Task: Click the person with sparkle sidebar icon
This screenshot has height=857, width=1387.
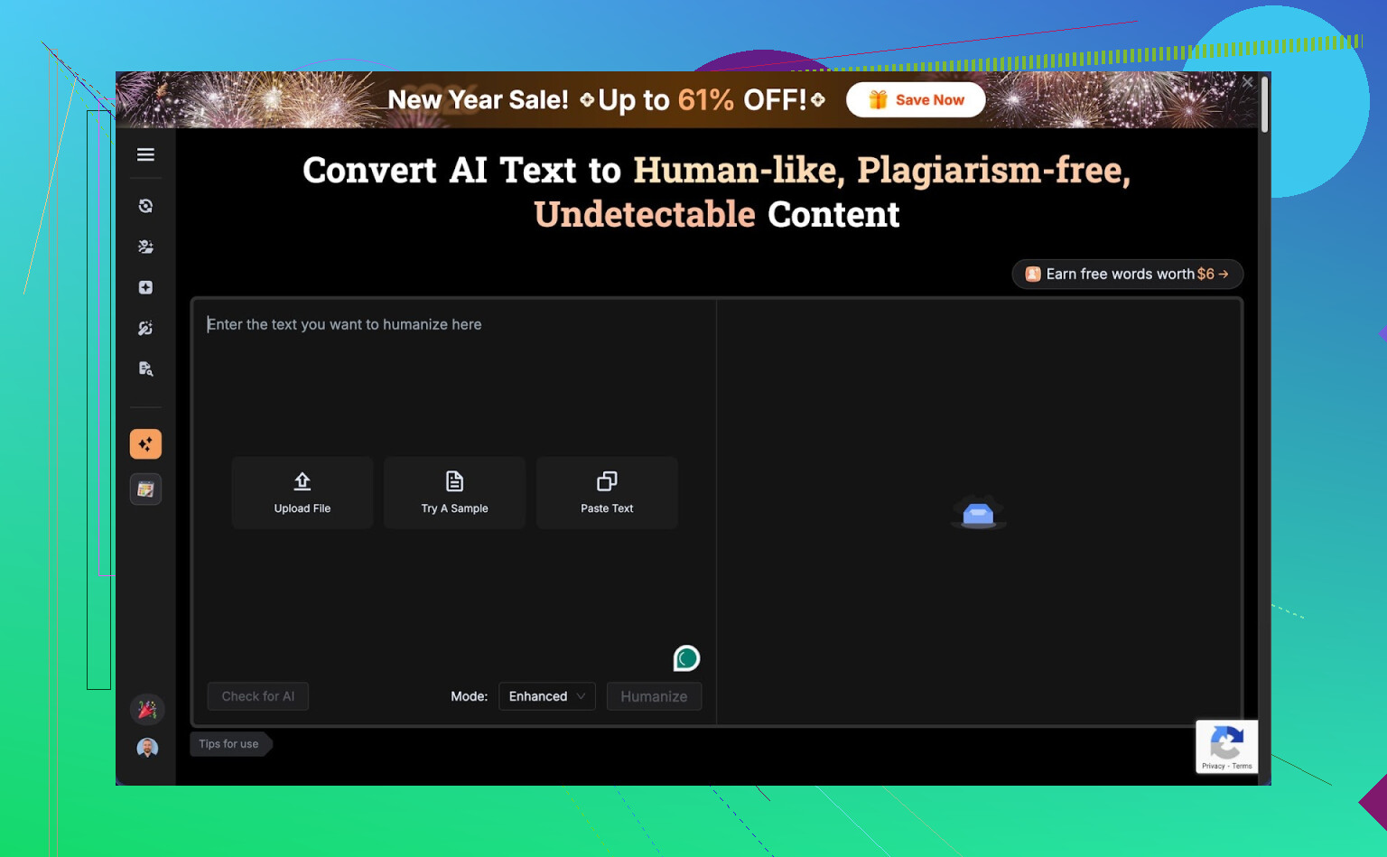Action: click(145, 247)
